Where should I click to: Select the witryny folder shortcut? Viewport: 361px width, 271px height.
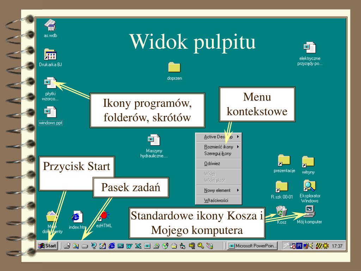(x=308, y=165)
